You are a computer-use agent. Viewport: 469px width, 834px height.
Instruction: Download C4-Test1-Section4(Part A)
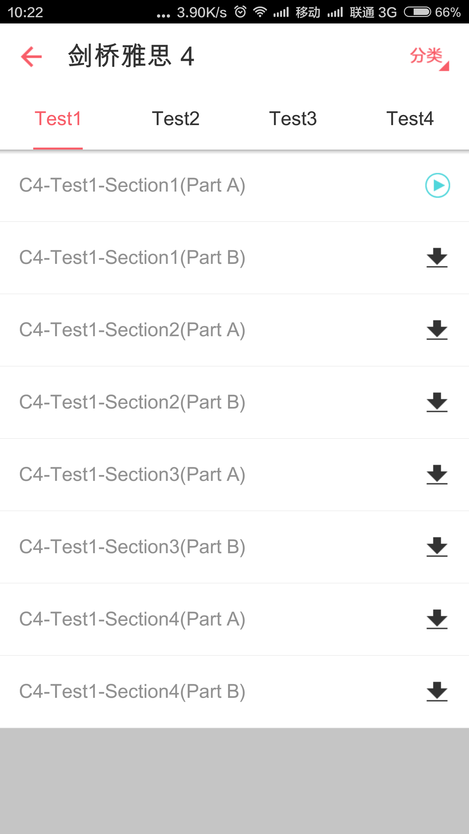point(437,619)
